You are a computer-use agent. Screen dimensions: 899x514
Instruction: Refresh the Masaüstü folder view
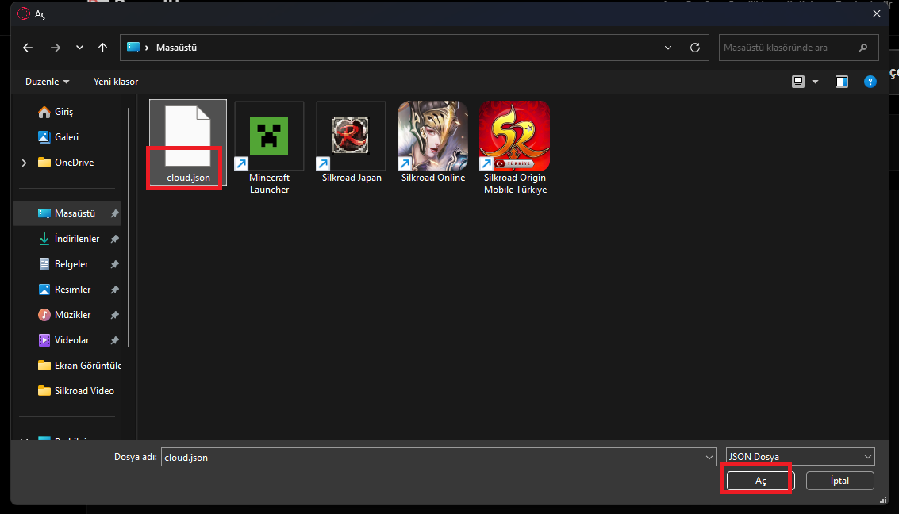[x=695, y=48]
